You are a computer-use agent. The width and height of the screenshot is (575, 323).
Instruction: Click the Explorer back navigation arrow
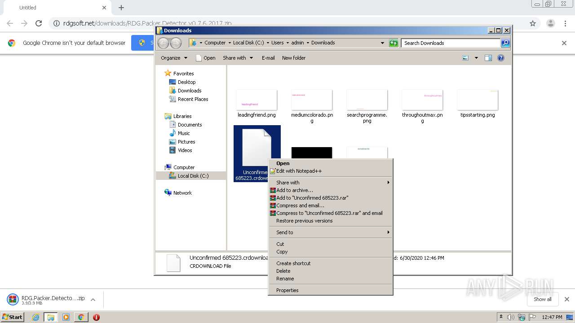[x=163, y=43]
